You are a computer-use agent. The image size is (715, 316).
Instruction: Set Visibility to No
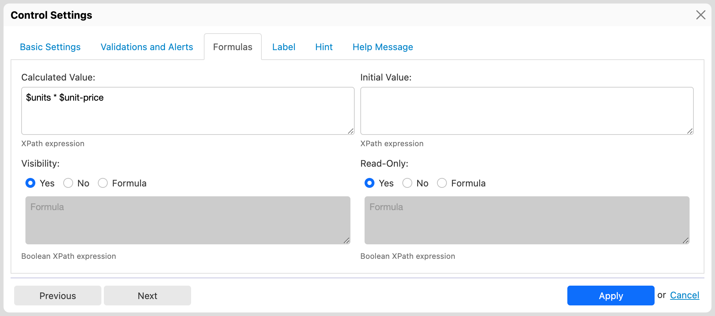[x=68, y=183]
